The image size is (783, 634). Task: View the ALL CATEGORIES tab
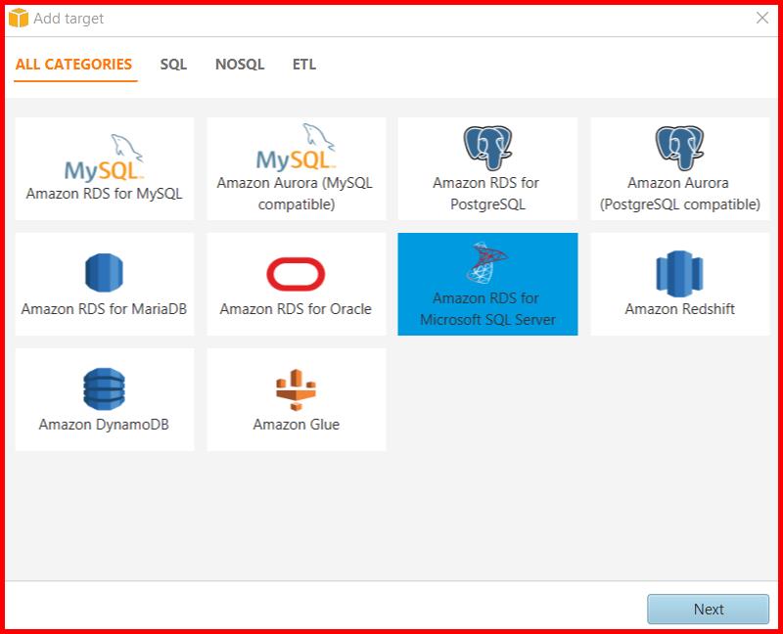(x=74, y=64)
